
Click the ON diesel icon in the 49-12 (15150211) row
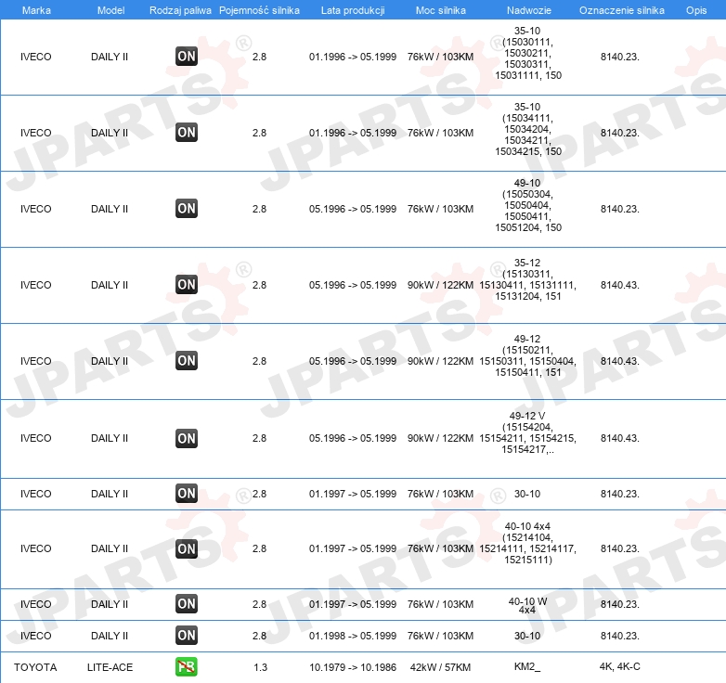(x=187, y=361)
